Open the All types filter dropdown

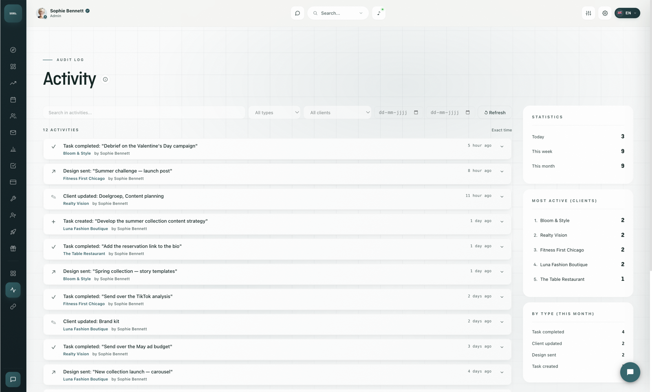coord(275,112)
